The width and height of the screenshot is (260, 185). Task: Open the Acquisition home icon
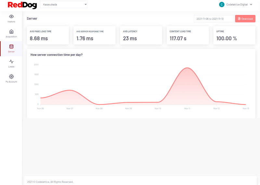[11, 31]
